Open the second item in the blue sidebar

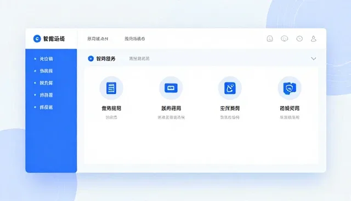pyautogui.click(x=46, y=71)
